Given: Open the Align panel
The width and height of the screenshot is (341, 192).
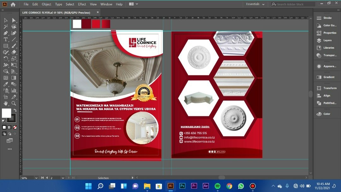Looking at the screenshot, I should click(x=327, y=96).
